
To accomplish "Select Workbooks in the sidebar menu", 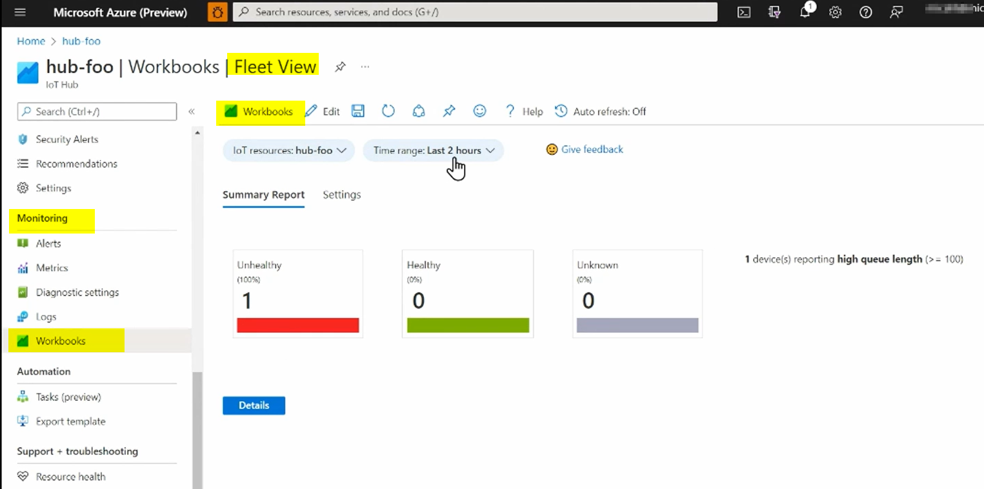I will pyautogui.click(x=61, y=341).
